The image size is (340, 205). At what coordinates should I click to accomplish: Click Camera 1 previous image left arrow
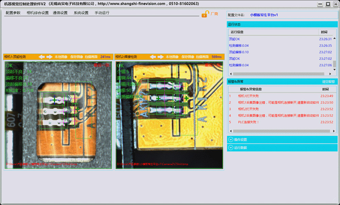[x=42, y=57]
